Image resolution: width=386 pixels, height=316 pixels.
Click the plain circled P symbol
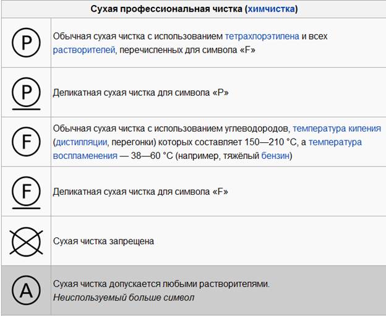tap(26, 43)
